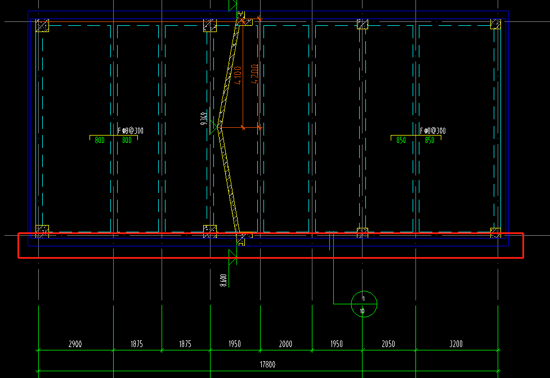Click the 3200 dimension label
The width and height of the screenshot is (550, 378).
coord(456,344)
